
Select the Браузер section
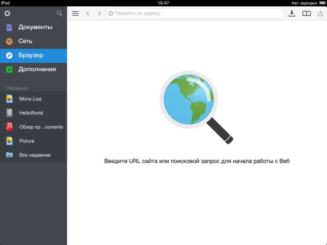click(x=33, y=56)
